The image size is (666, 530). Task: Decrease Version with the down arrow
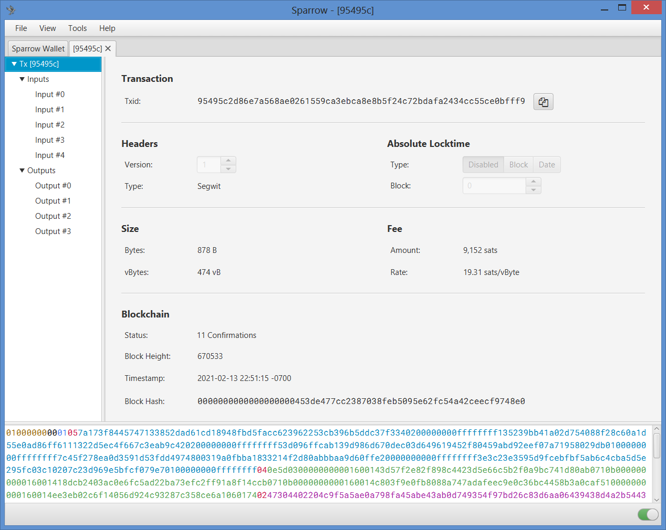pyautogui.click(x=228, y=169)
